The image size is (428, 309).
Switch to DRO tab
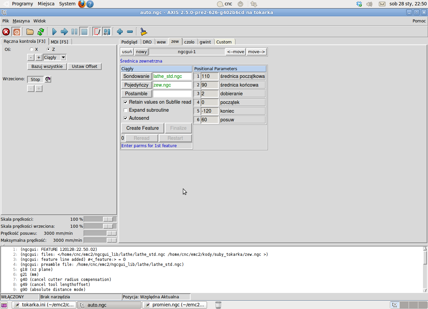pyautogui.click(x=147, y=42)
